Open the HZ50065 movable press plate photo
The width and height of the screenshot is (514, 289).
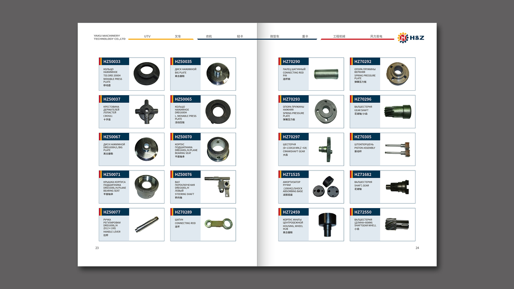click(218, 111)
